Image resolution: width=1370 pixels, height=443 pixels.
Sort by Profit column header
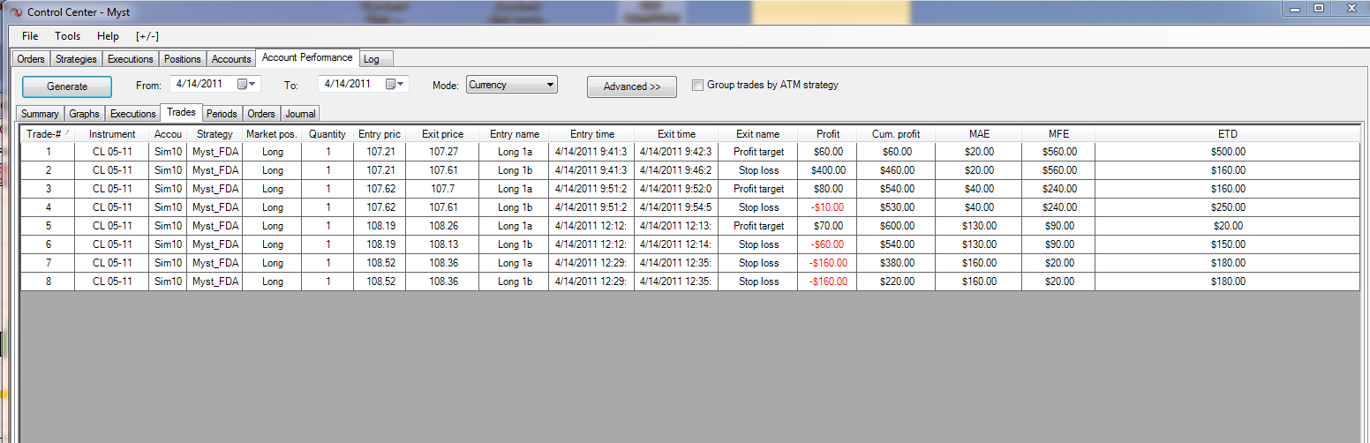point(828,134)
